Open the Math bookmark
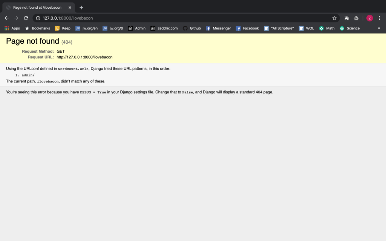 point(327,28)
